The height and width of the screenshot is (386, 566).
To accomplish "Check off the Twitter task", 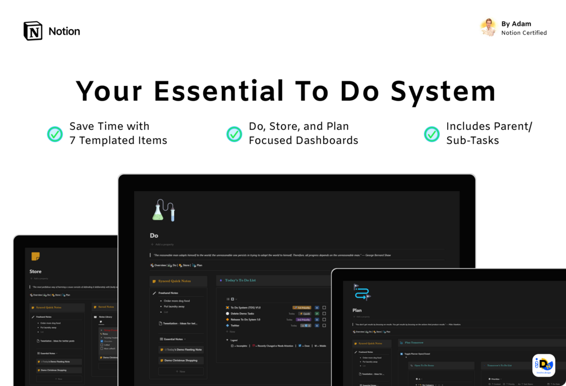I will (324, 325).
